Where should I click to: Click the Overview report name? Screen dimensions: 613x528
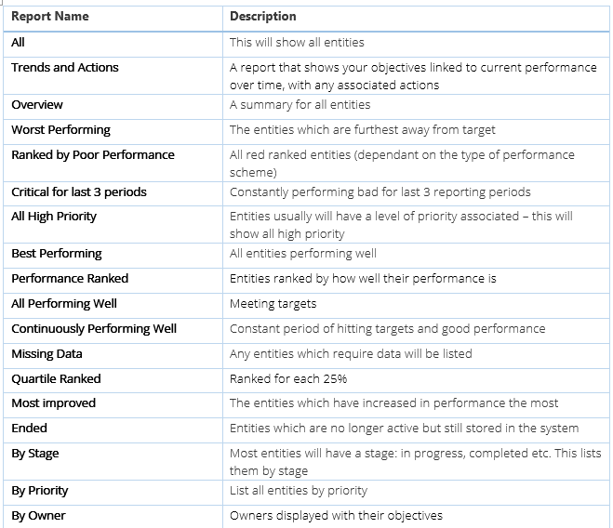37,105
